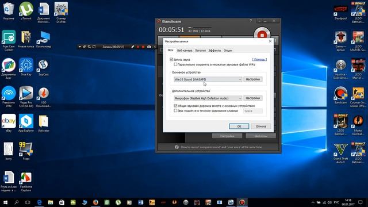Switch to the Логотип tab
Screen dimensions: 368x207
pos(200,51)
